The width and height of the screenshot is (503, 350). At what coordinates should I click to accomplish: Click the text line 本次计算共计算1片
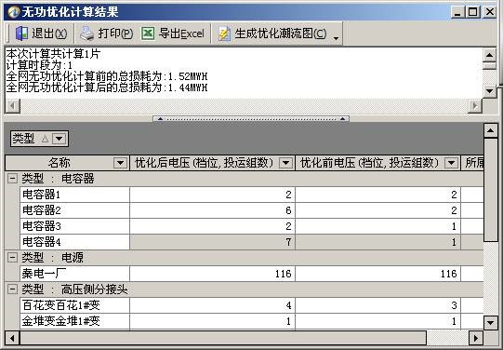(53, 54)
